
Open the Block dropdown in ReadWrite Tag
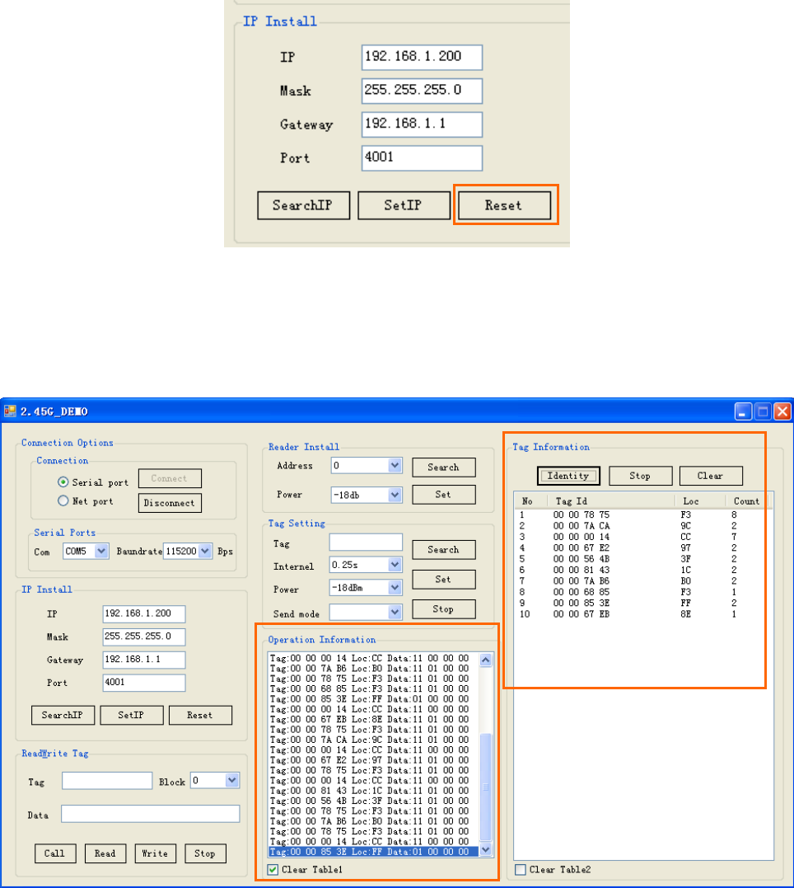pyautogui.click(x=232, y=780)
